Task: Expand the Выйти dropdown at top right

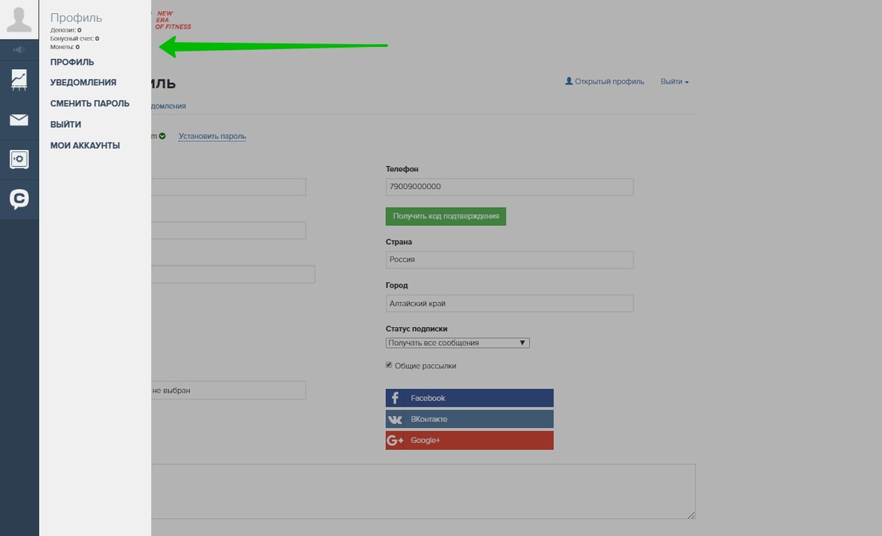Action: [x=674, y=82]
